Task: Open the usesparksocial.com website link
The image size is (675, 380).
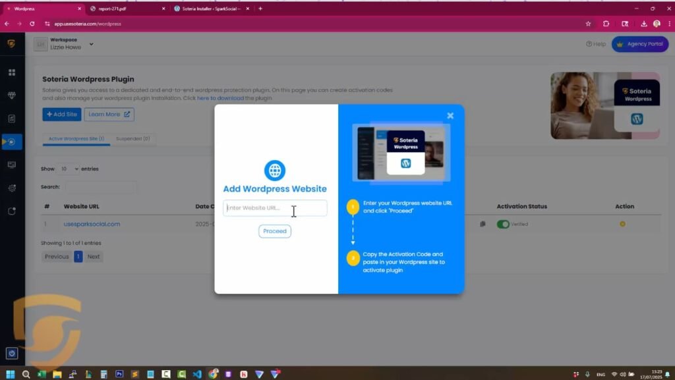Action: [x=92, y=224]
